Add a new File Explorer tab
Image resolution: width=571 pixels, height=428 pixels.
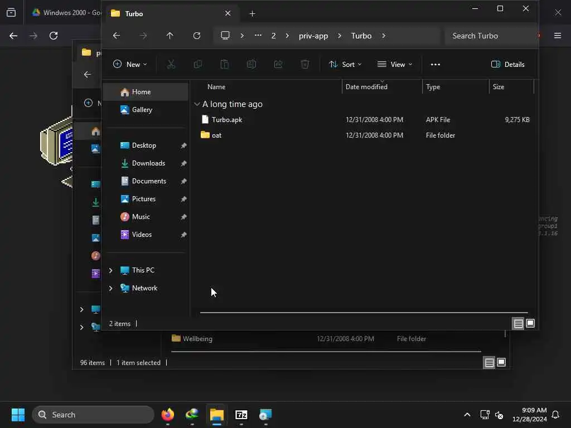pyautogui.click(x=253, y=13)
